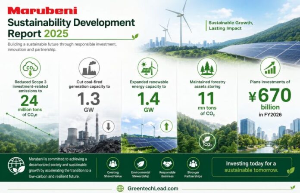
Task: Click the down arrow circle over coal plant
Action: [x=108, y=126]
